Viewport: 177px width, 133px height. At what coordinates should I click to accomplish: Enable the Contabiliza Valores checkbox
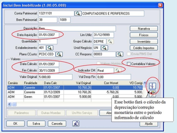129,64
